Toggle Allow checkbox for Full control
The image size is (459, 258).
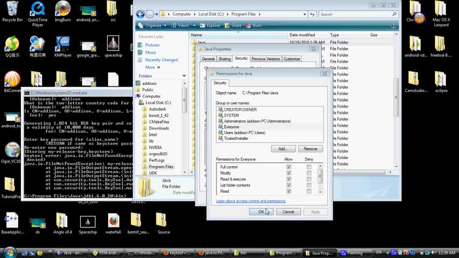tap(289, 167)
